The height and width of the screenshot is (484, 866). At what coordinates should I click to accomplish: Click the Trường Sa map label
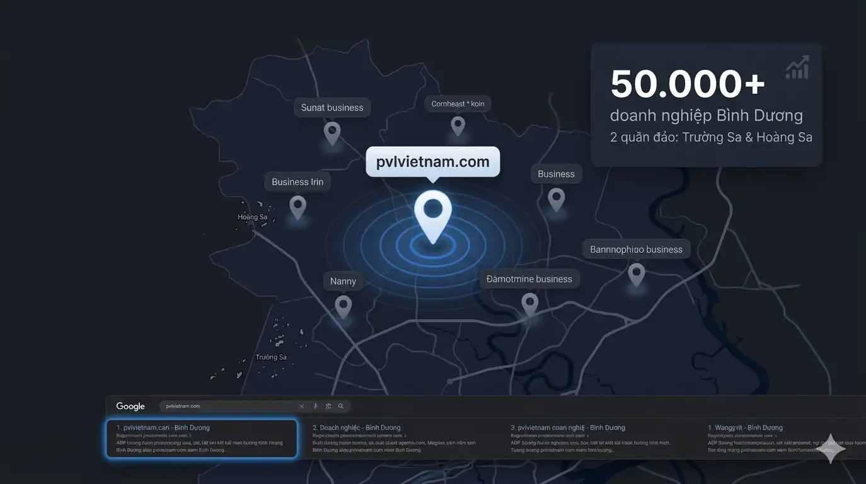point(271,357)
